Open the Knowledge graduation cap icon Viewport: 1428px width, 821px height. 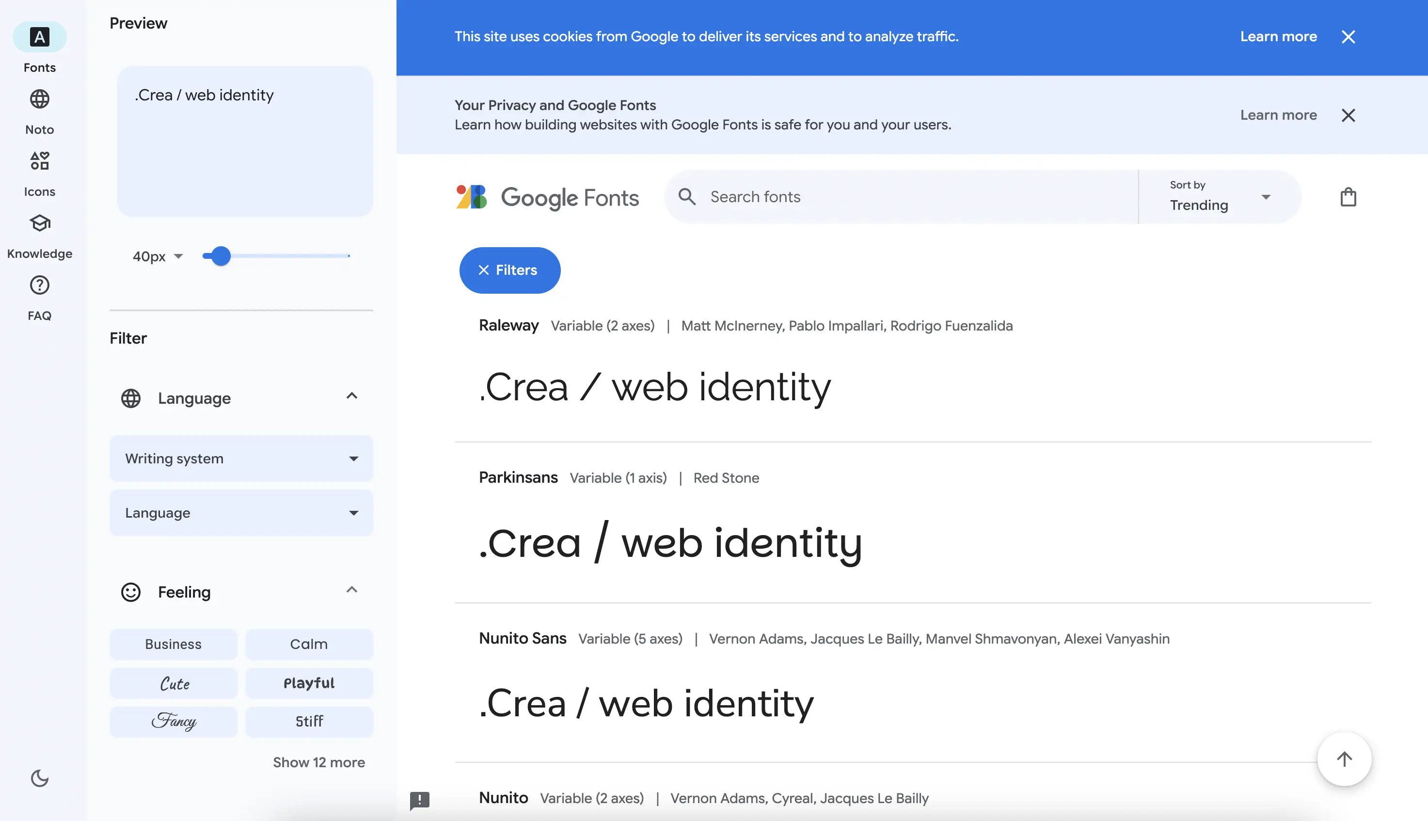(x=39, y=224)
